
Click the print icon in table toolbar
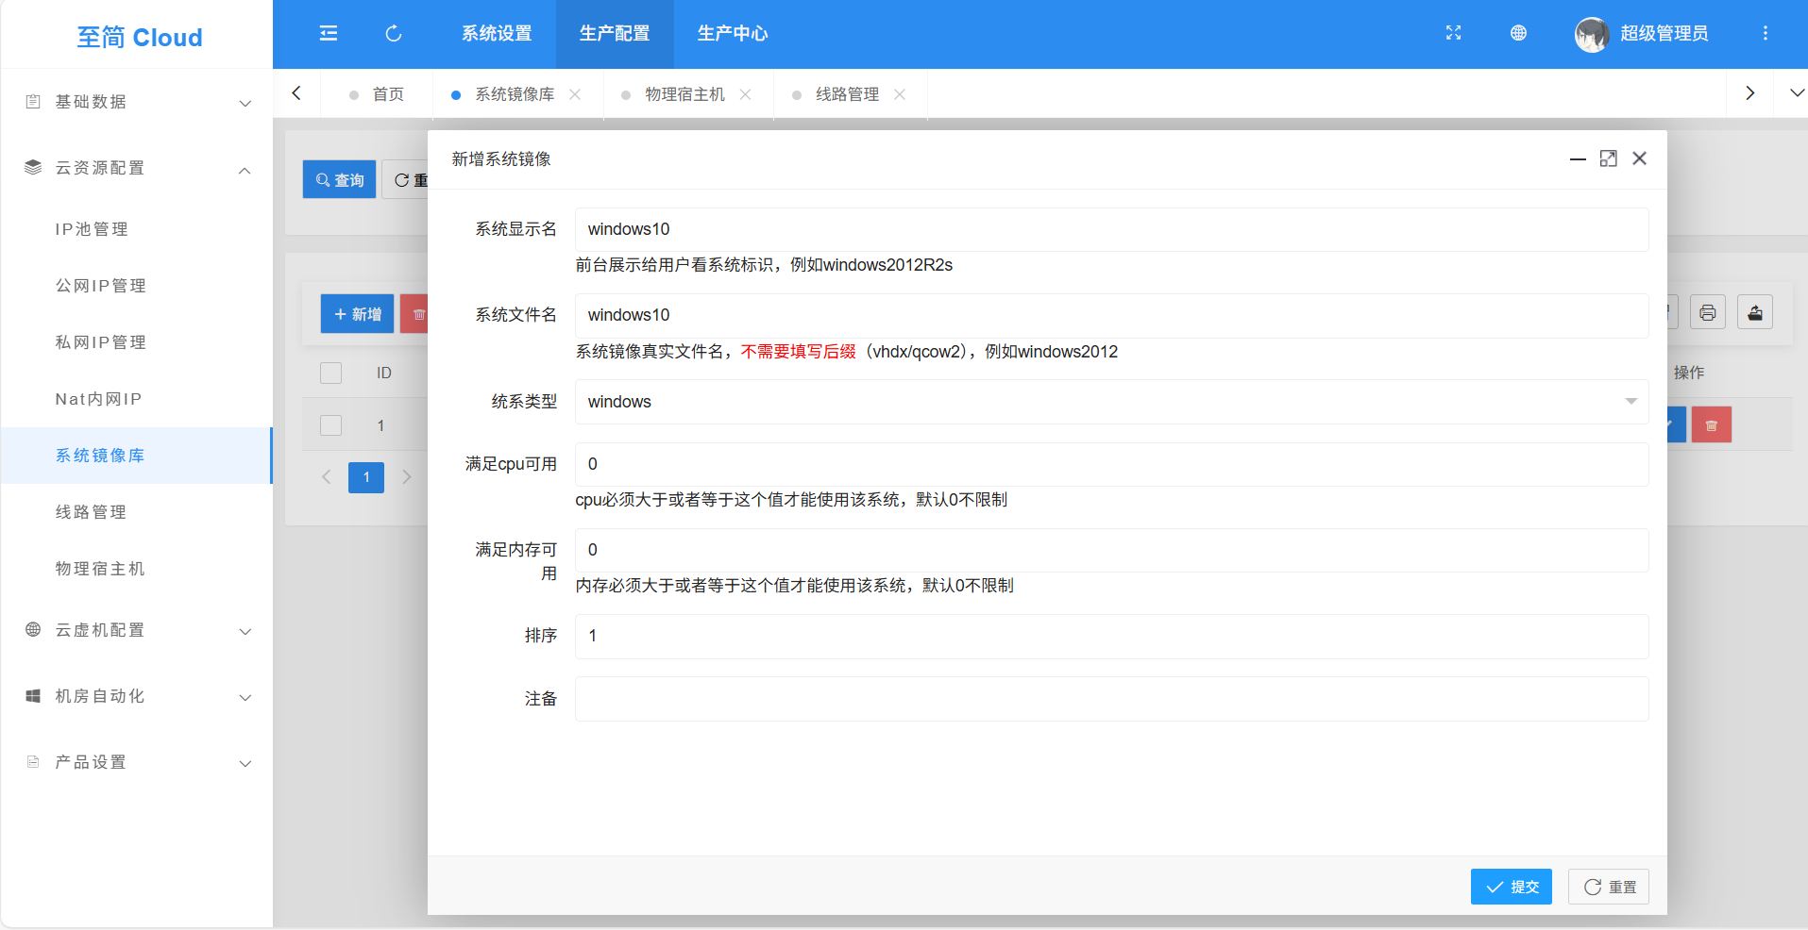(x=1707, y=313)
